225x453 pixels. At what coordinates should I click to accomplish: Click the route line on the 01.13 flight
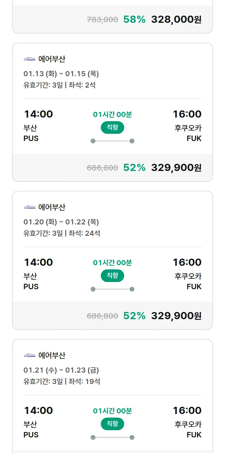[x=112, y=141]
